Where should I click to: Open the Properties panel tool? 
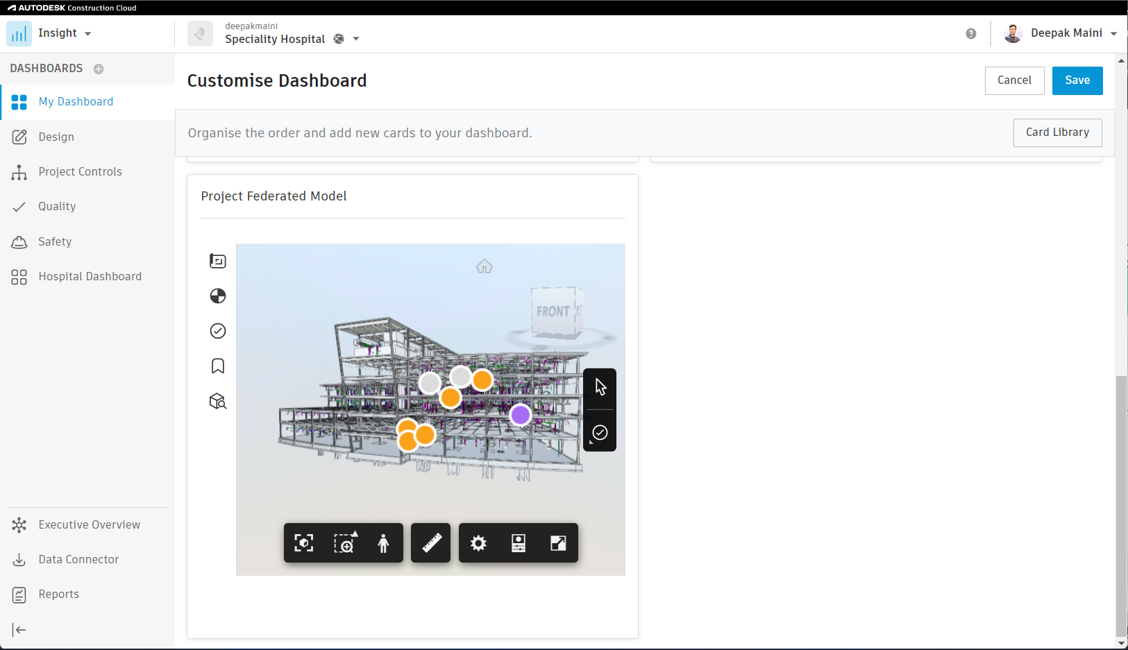(x=519, y=543)
